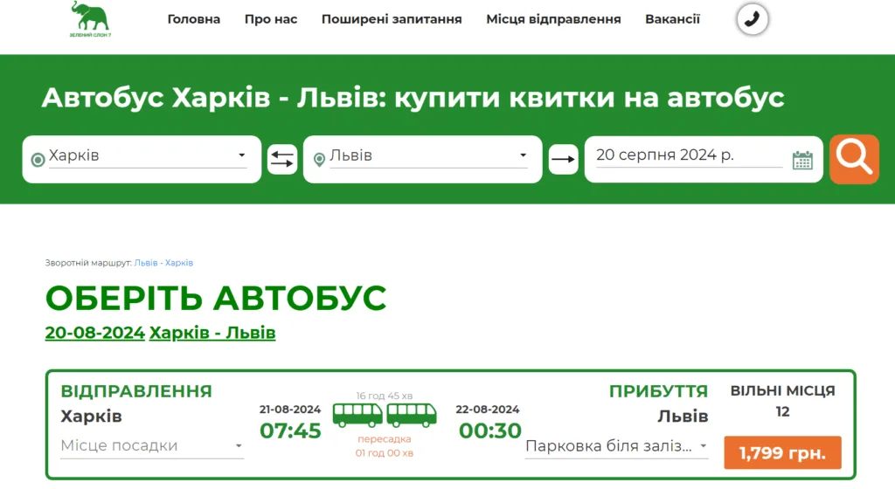Click the departure date 21-08-2024
Viewport: 895px width, 489px height.
tap(290, 410)
